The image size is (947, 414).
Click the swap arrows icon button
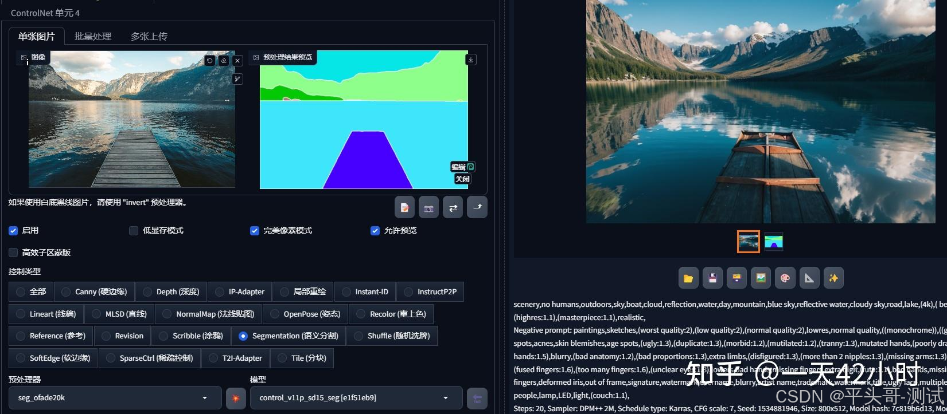[x=453, y=207]
